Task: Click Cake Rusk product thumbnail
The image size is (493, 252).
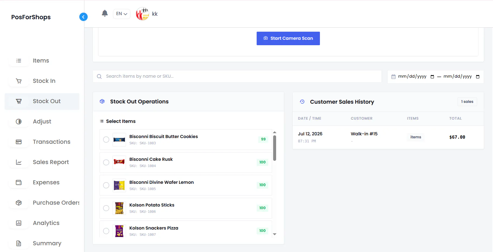Action: coord(119,162)
